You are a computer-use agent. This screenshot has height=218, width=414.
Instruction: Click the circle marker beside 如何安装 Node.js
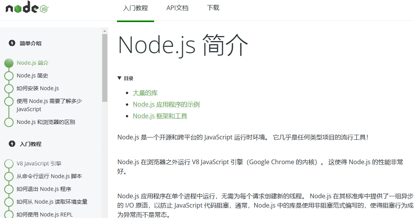pyautogui.click(x=9, y=89)
